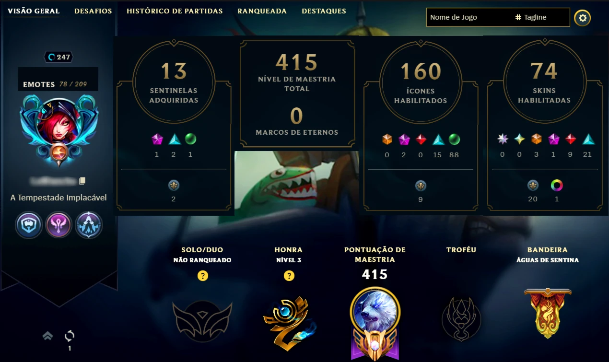Screen dimensions: 609x362
Task: Open the first challenge token badge
Action: pyautogui.click(x=28, y=225)
